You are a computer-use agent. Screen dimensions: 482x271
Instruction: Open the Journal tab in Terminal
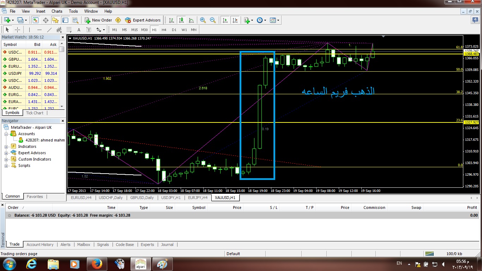[167, 244]
